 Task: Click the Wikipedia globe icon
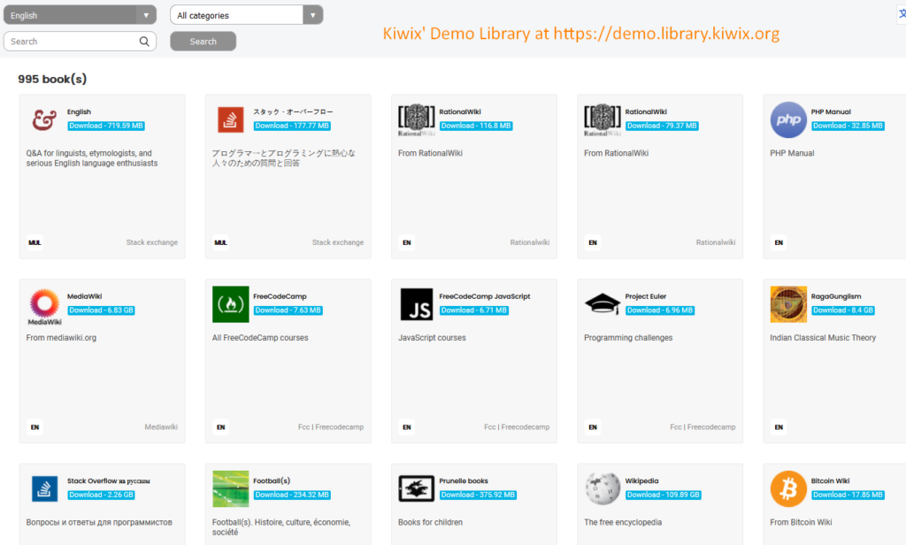click(603, 488)
